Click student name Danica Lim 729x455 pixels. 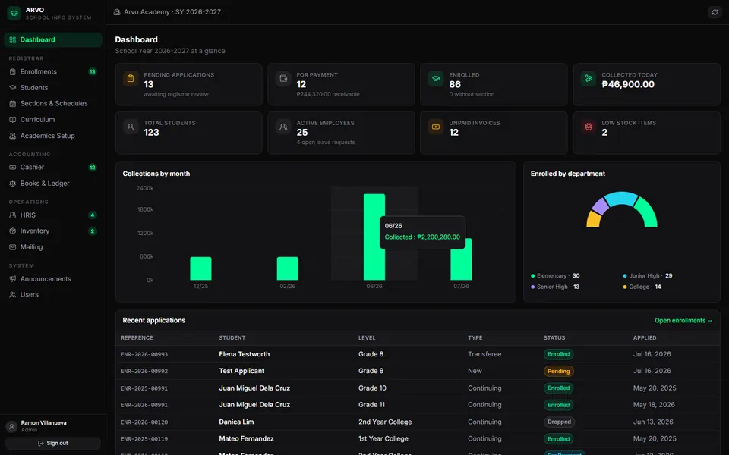coord(236,422)
